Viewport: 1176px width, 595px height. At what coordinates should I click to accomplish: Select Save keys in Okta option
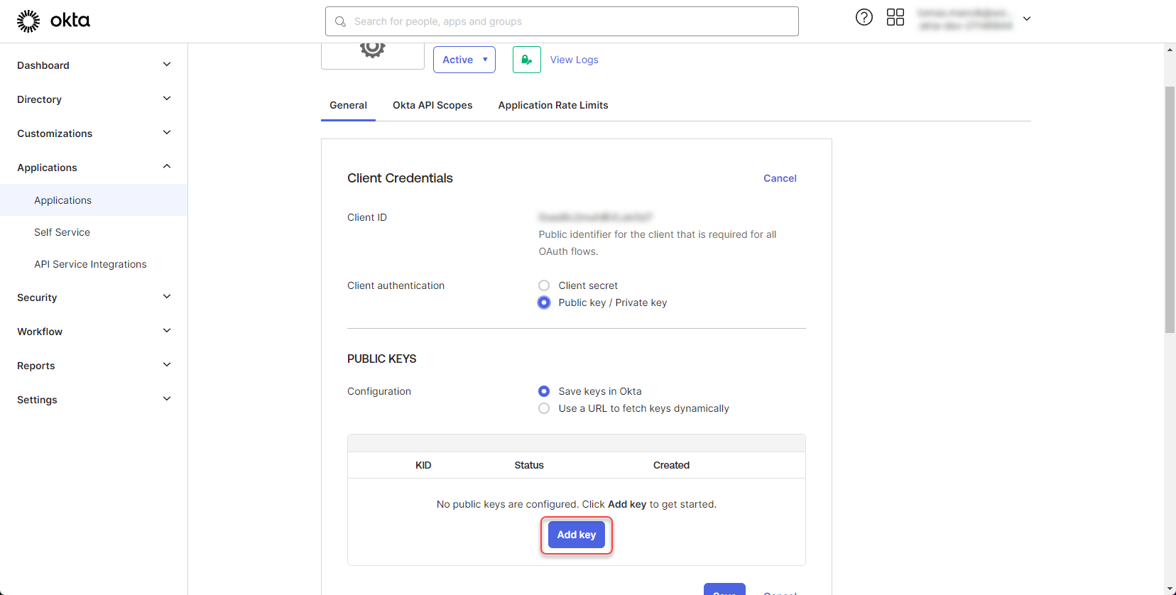pyautogui.click(x=544, y=391)
